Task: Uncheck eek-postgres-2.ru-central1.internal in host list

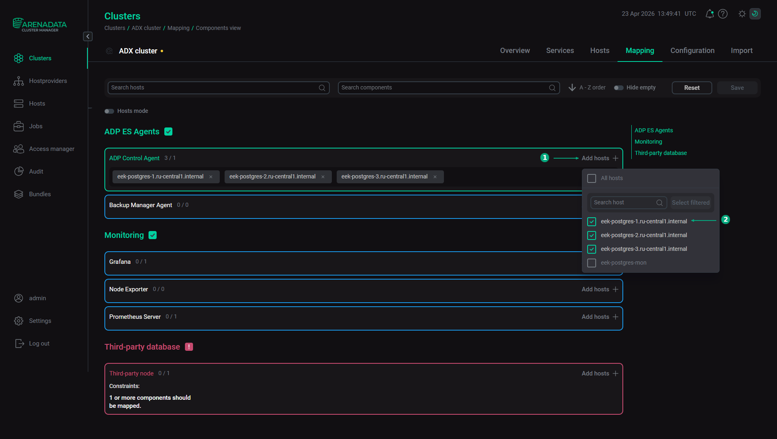Action: pyautogui.click(x=592, y=235)
